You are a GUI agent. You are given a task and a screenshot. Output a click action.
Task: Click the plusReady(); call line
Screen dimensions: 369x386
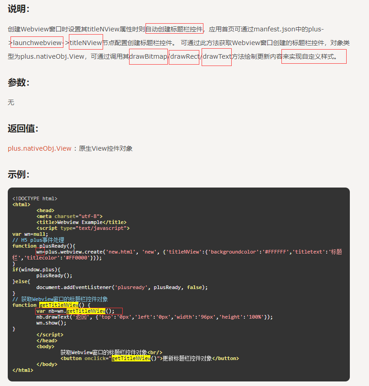[54, 275]
